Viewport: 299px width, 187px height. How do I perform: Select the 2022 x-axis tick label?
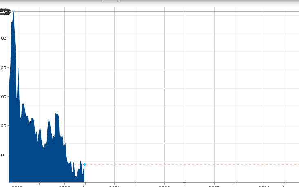click(164, 185)
